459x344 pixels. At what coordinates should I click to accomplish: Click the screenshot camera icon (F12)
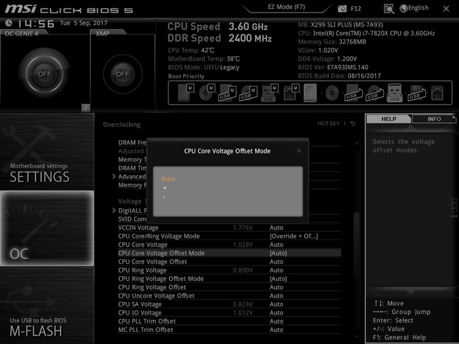(x=342, y=8)
